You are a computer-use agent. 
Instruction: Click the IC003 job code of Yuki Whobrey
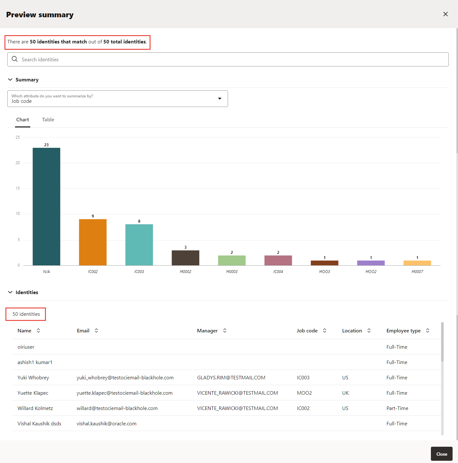tap(303, 377)
